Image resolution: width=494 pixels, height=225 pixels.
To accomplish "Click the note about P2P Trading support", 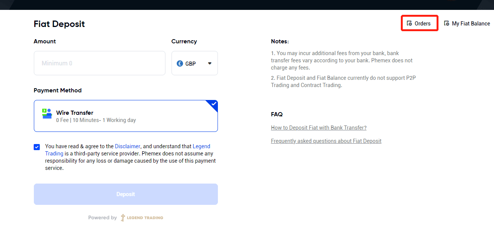I will tap(343, 82).
